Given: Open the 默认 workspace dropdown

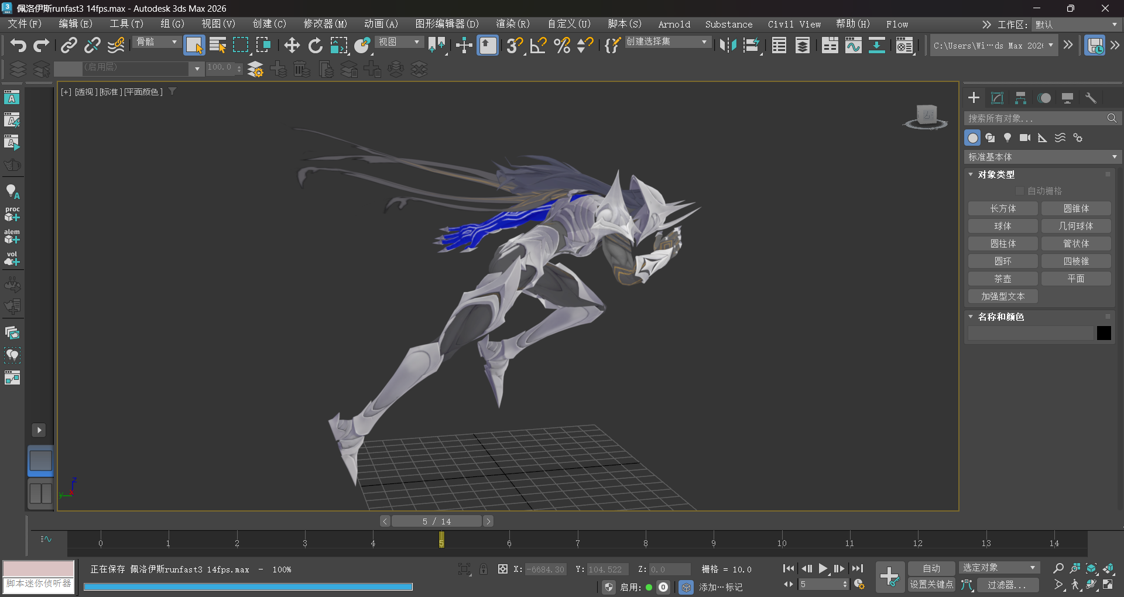Looking at the screenshot, I should click(x=1076, y=25).
